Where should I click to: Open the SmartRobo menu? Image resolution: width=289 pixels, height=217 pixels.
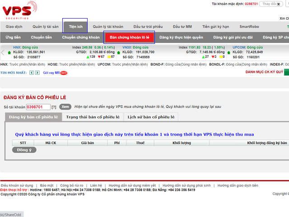250,27
